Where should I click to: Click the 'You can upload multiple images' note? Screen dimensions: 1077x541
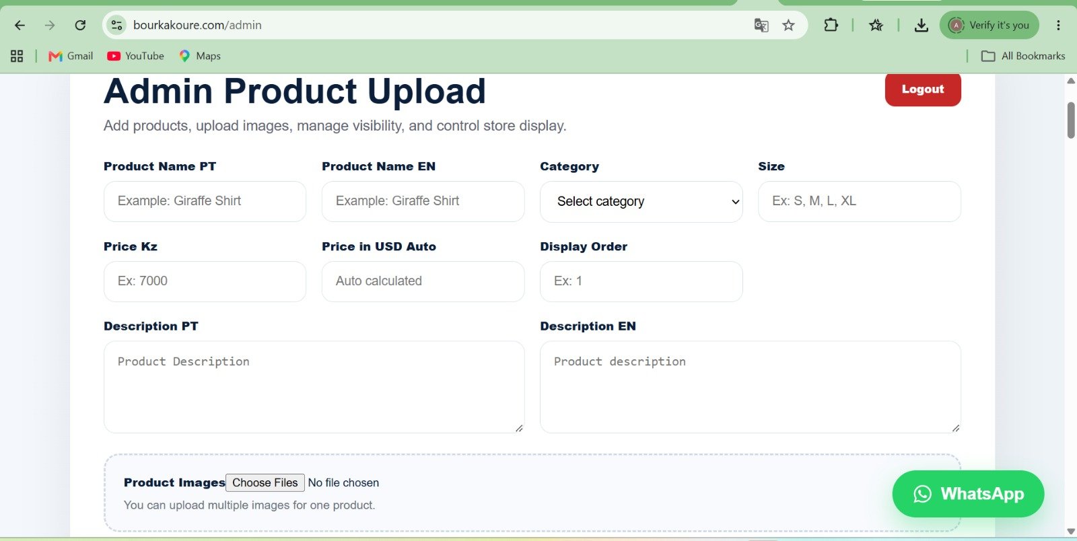249,505
